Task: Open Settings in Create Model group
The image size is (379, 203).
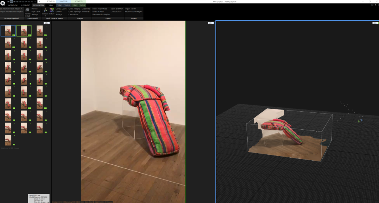Action: click(x=35, y=14)
